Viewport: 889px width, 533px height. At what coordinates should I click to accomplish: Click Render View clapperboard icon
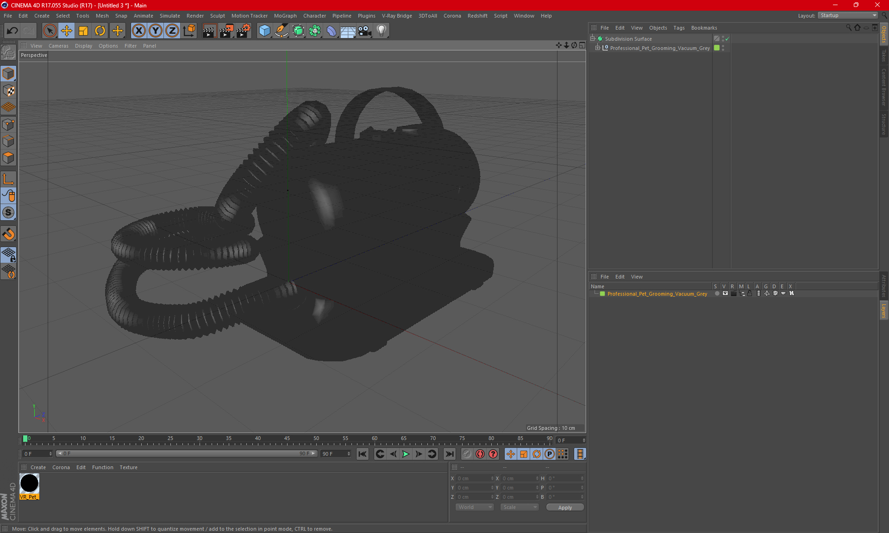click(209, 31)
